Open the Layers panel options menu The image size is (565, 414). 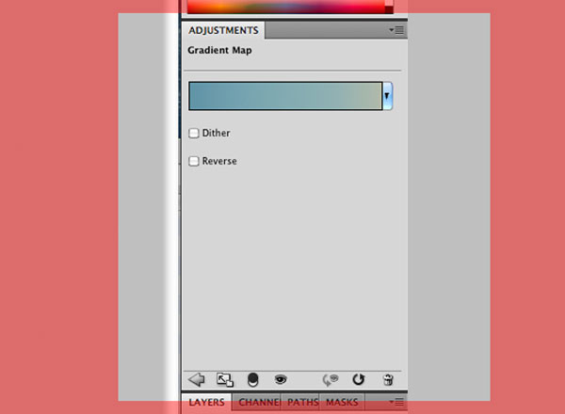pyautogui.click(x=396, y=402)
